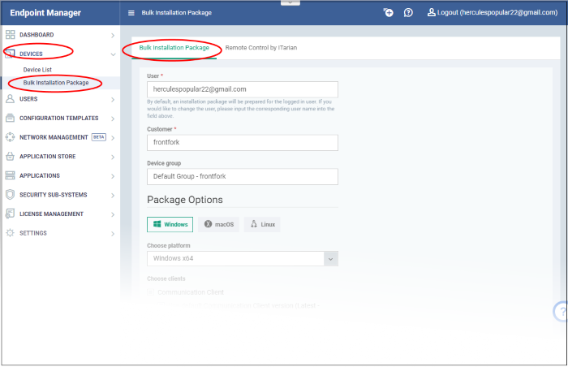Select the Windows package option button
The height and width of the screenshot is (367, 568).
point(170,224)
